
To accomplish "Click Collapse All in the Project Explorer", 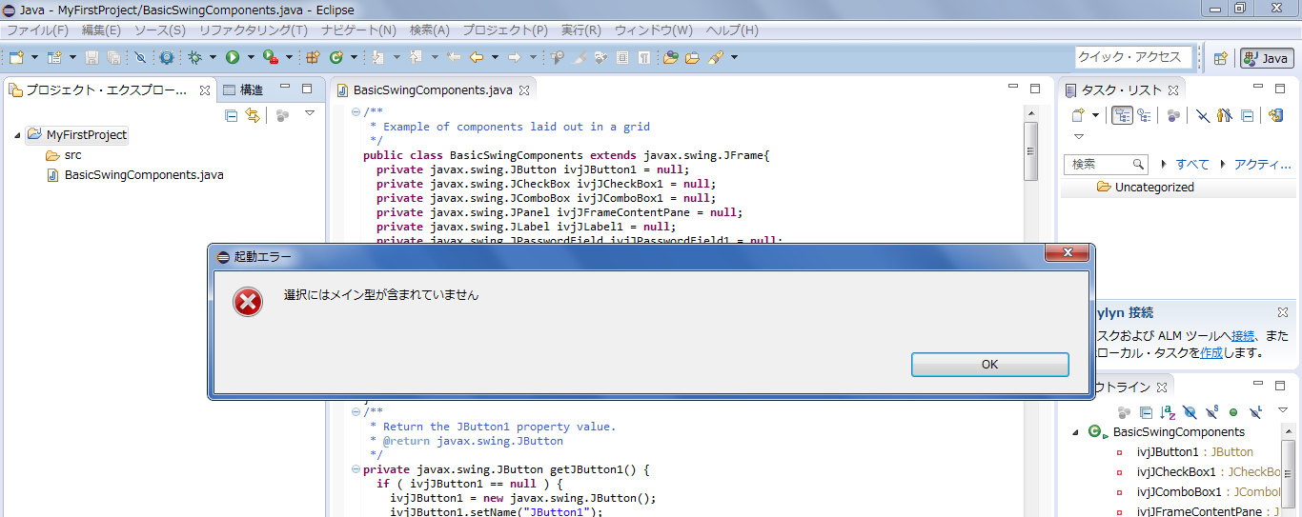I will tap(231, 115).
